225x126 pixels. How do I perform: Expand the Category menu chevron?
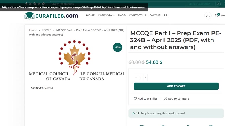[114, 16]
